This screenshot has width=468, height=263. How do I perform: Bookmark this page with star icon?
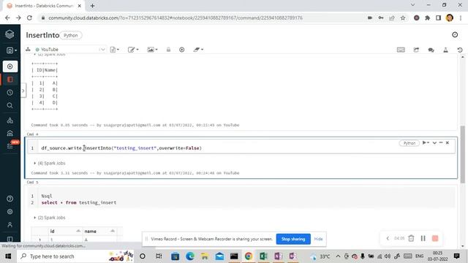(x=403, y=18)
